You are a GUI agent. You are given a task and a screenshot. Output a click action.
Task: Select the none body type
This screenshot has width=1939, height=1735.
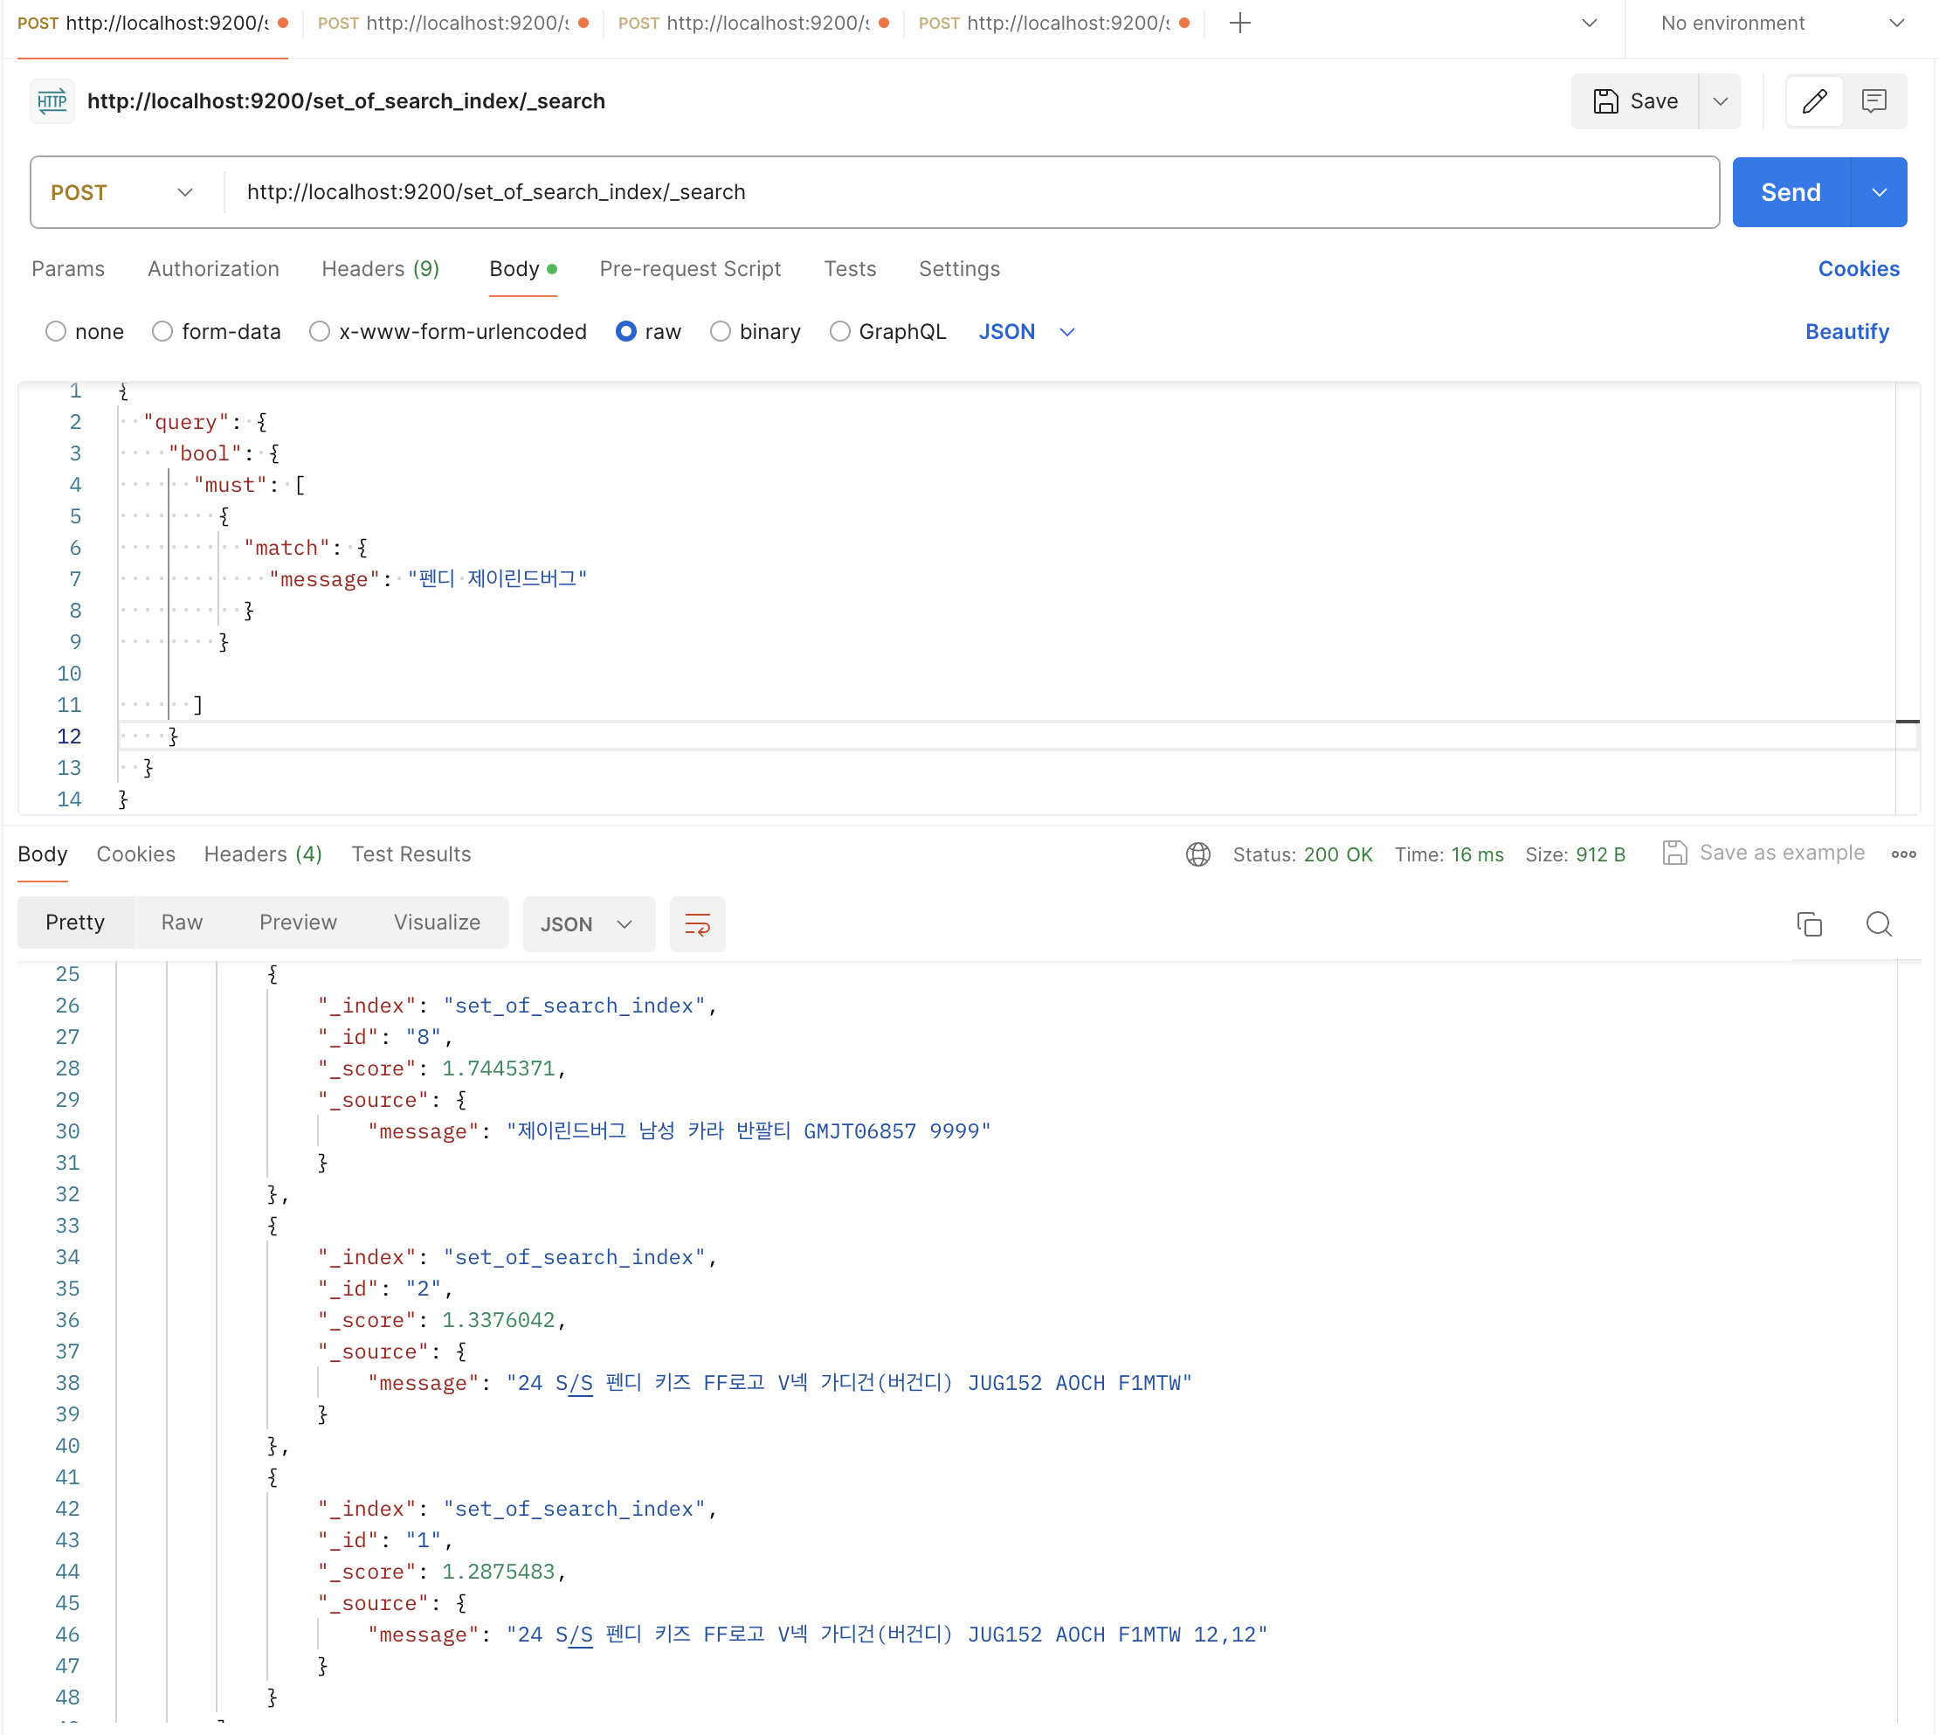[56, 332]
